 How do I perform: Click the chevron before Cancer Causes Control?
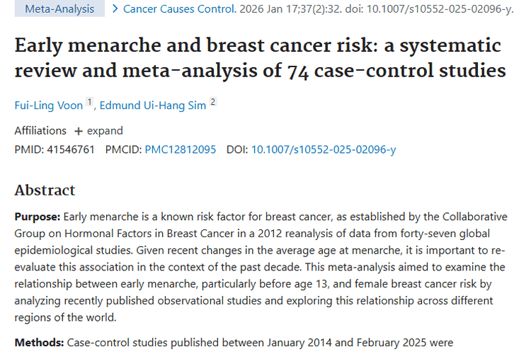click(114, 9)
